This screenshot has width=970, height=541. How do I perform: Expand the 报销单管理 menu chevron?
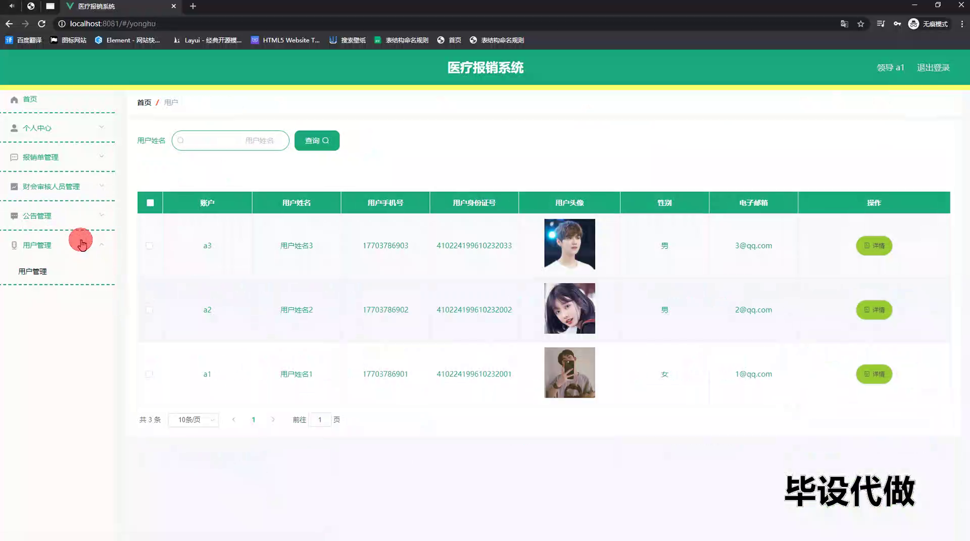pyautogui.click(x=102, y=156)
